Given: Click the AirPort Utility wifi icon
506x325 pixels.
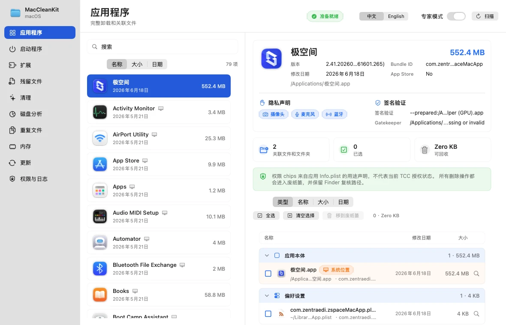Looking at the screenshot, I should [100, 139].
